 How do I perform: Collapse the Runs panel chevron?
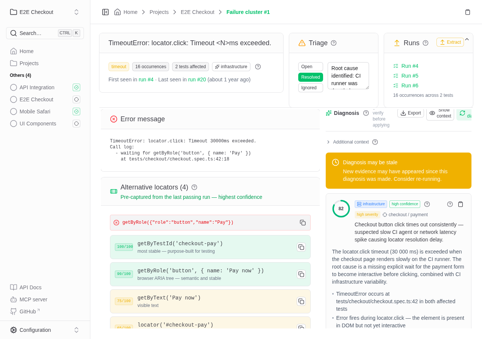point(467,39)
